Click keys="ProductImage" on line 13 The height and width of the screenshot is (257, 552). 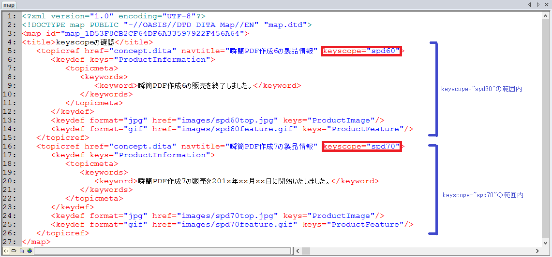click(329, 121)
